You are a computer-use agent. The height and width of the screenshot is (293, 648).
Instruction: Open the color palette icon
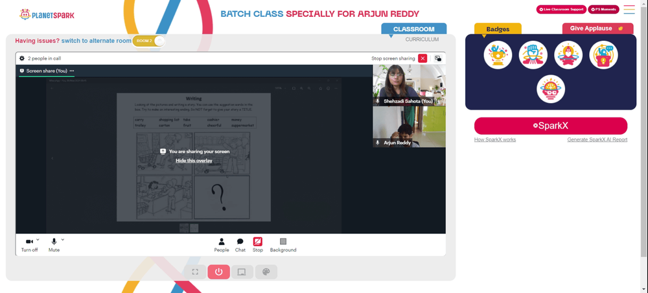266,272
